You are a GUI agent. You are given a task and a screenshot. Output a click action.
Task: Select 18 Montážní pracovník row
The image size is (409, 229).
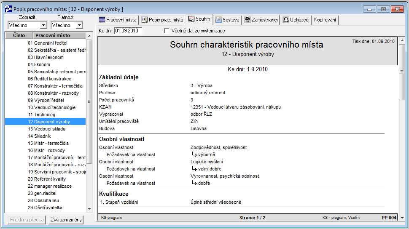(46, 165)
